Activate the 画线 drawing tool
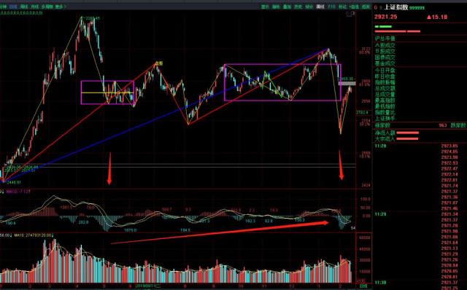The height and width of the screenshot is (290, 467). (x=320, y=7)
